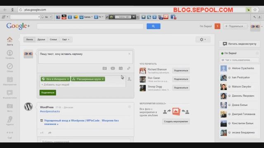This screenshot has height=148, width=264.
Task: Close the post compose box
Action: point(129,54)
